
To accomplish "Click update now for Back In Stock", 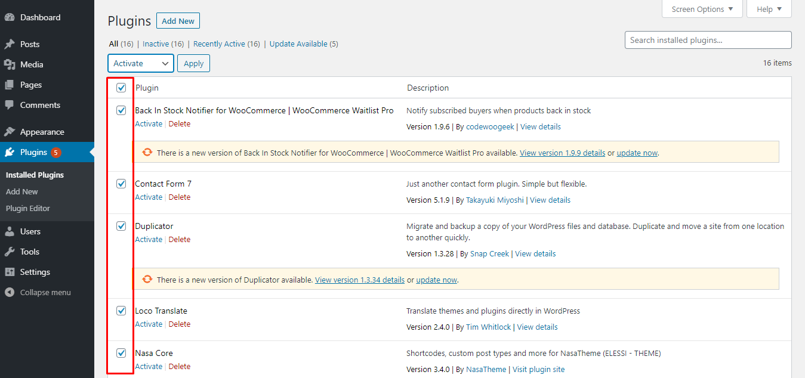I will pos(637,153).
